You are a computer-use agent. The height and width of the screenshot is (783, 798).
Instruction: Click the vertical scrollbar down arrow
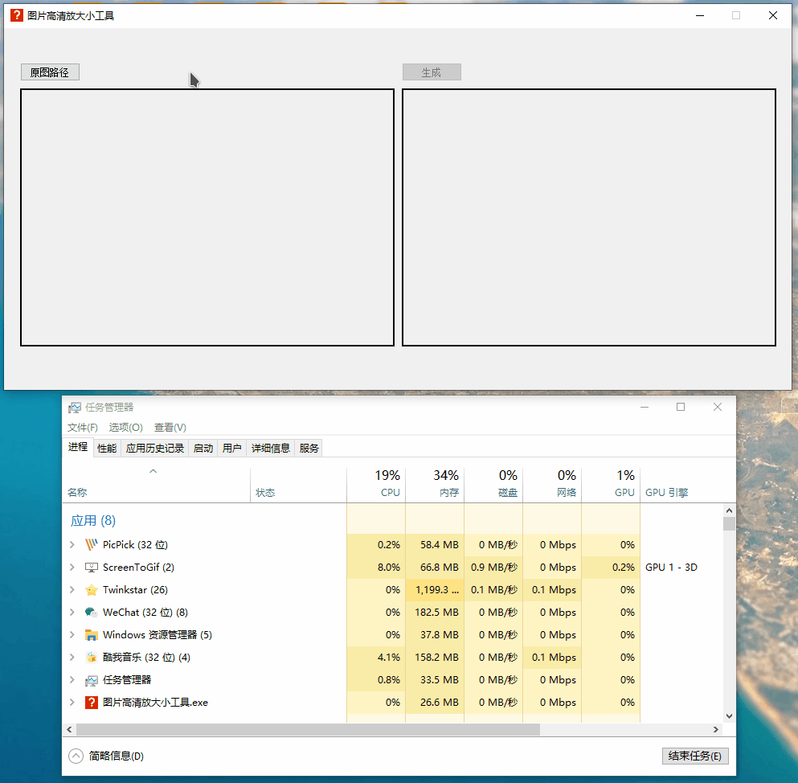click(729, 716)
